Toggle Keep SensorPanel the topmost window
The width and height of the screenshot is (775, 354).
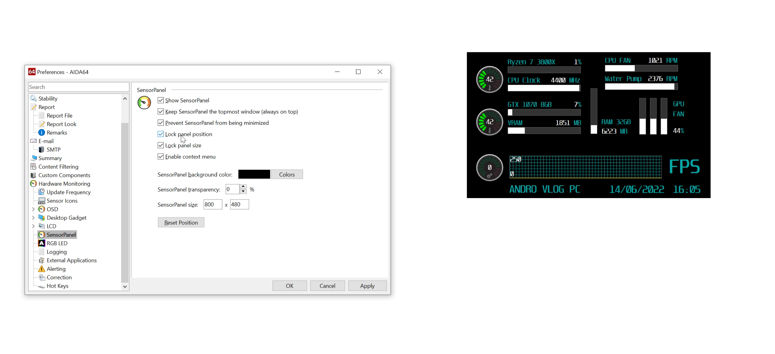click(x=161, y=111)
